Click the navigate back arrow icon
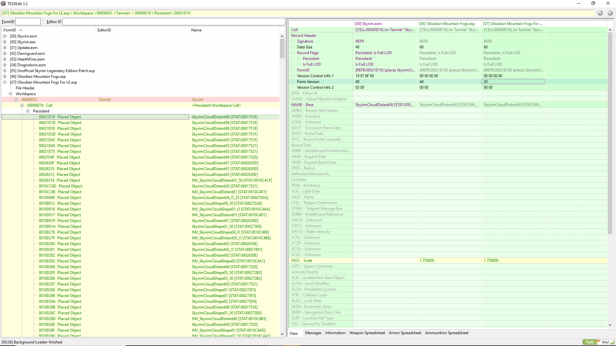Viewport: 616px width, 346px height. coord(600,13)
